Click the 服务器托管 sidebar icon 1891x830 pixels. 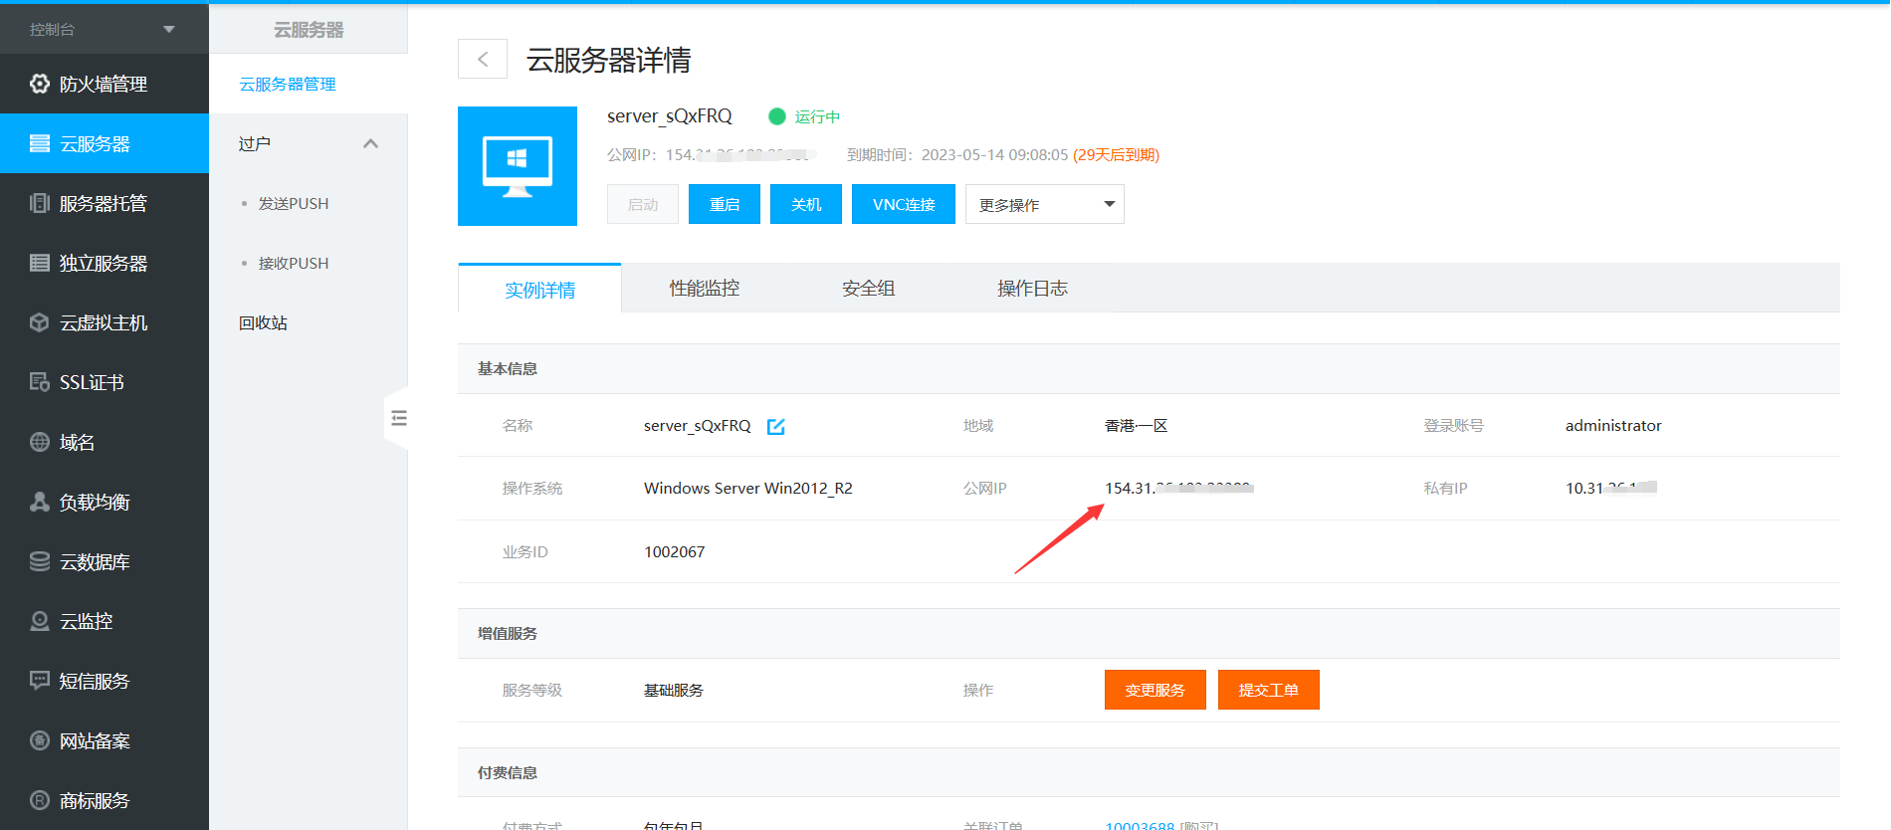click(40, 203)
